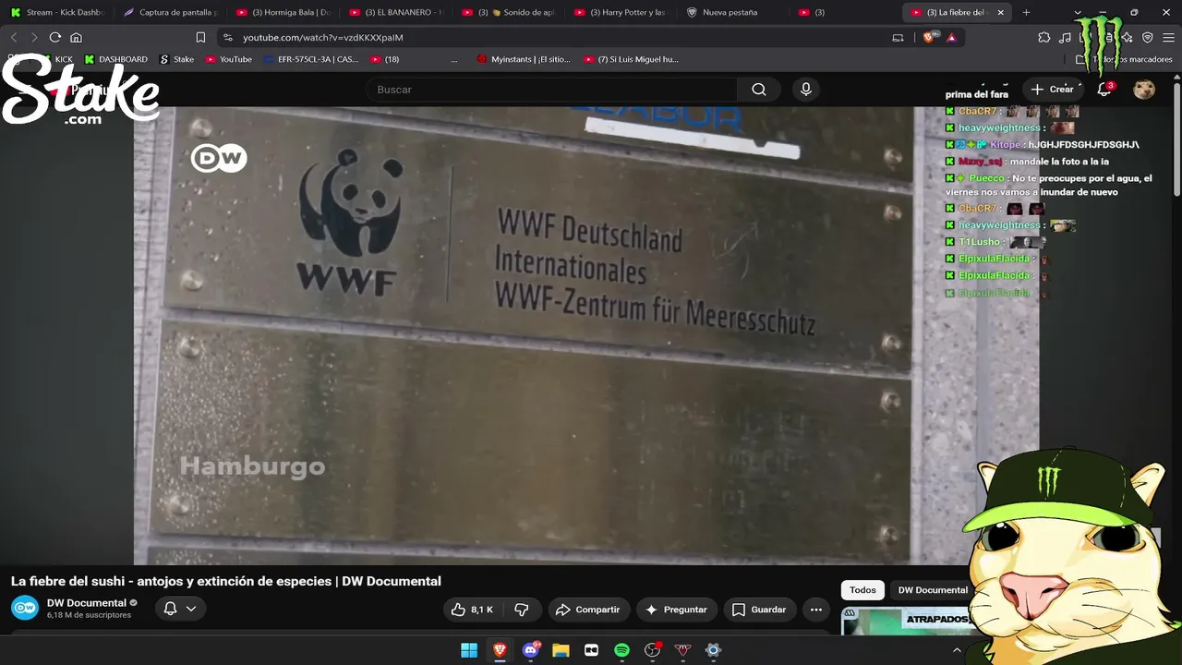Open DW Documental channel avatar
This screenshot has height=665, width=1182.
(x=25, y=608)
